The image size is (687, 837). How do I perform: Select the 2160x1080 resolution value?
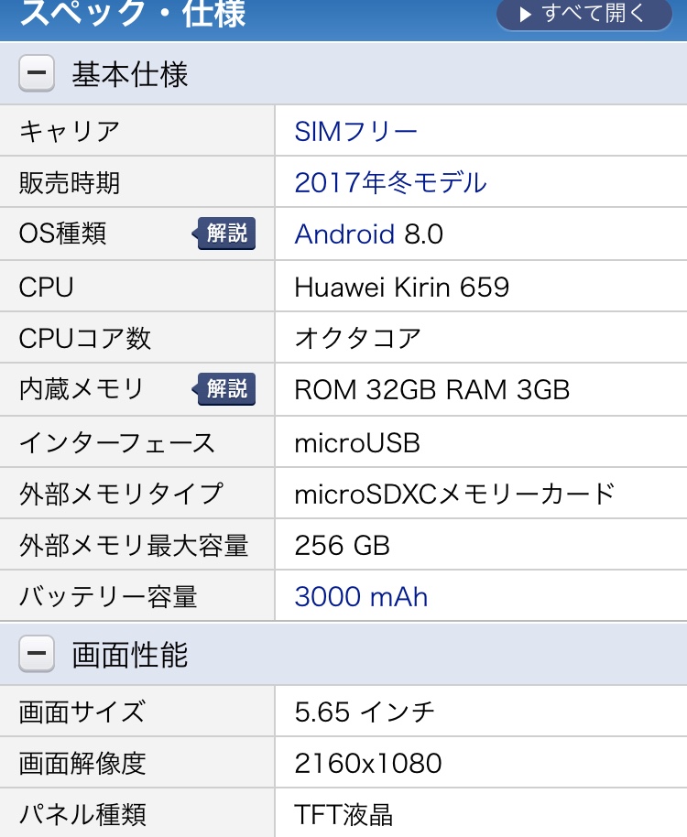368,763
